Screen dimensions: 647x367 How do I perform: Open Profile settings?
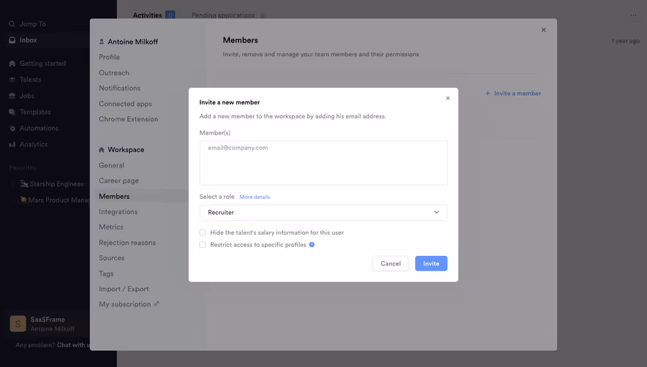[110, 57]
